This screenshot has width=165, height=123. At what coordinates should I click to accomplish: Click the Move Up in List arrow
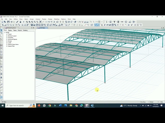click(61, 22)
